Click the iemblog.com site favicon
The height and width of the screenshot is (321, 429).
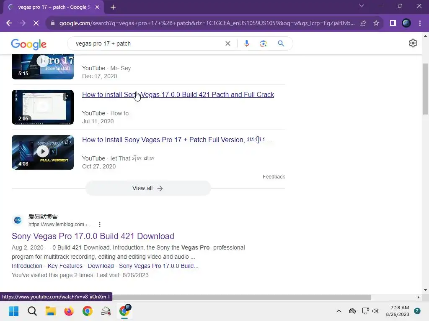pos(18,220)
